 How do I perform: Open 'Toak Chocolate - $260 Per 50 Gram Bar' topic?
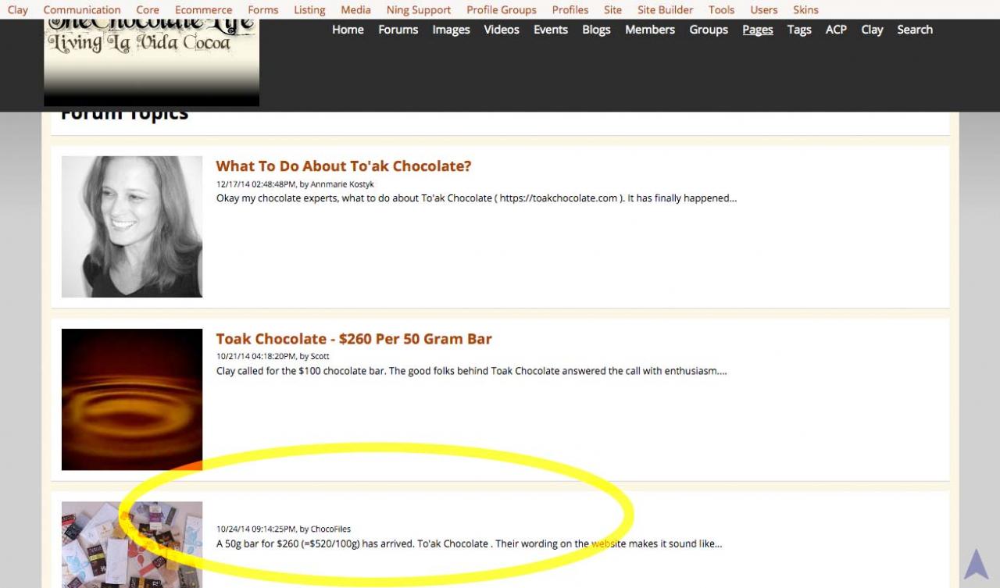tap(354, 339)
